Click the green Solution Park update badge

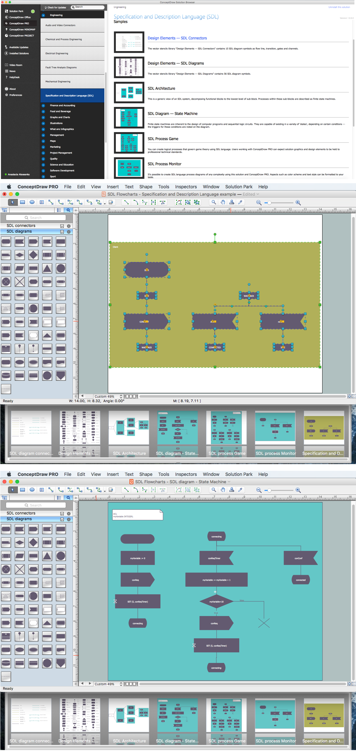33,11
